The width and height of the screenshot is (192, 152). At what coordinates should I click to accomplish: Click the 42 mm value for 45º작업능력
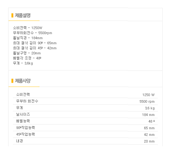pyautogui.click(x=149, y=135)
